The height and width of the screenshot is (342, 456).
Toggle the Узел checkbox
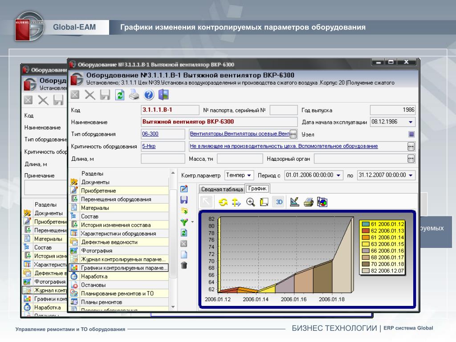click(411, 134)
